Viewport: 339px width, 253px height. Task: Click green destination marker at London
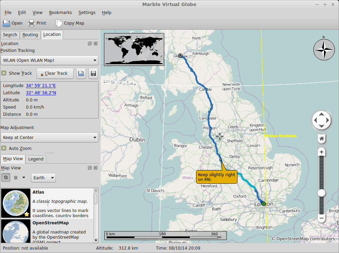(263, 203)
